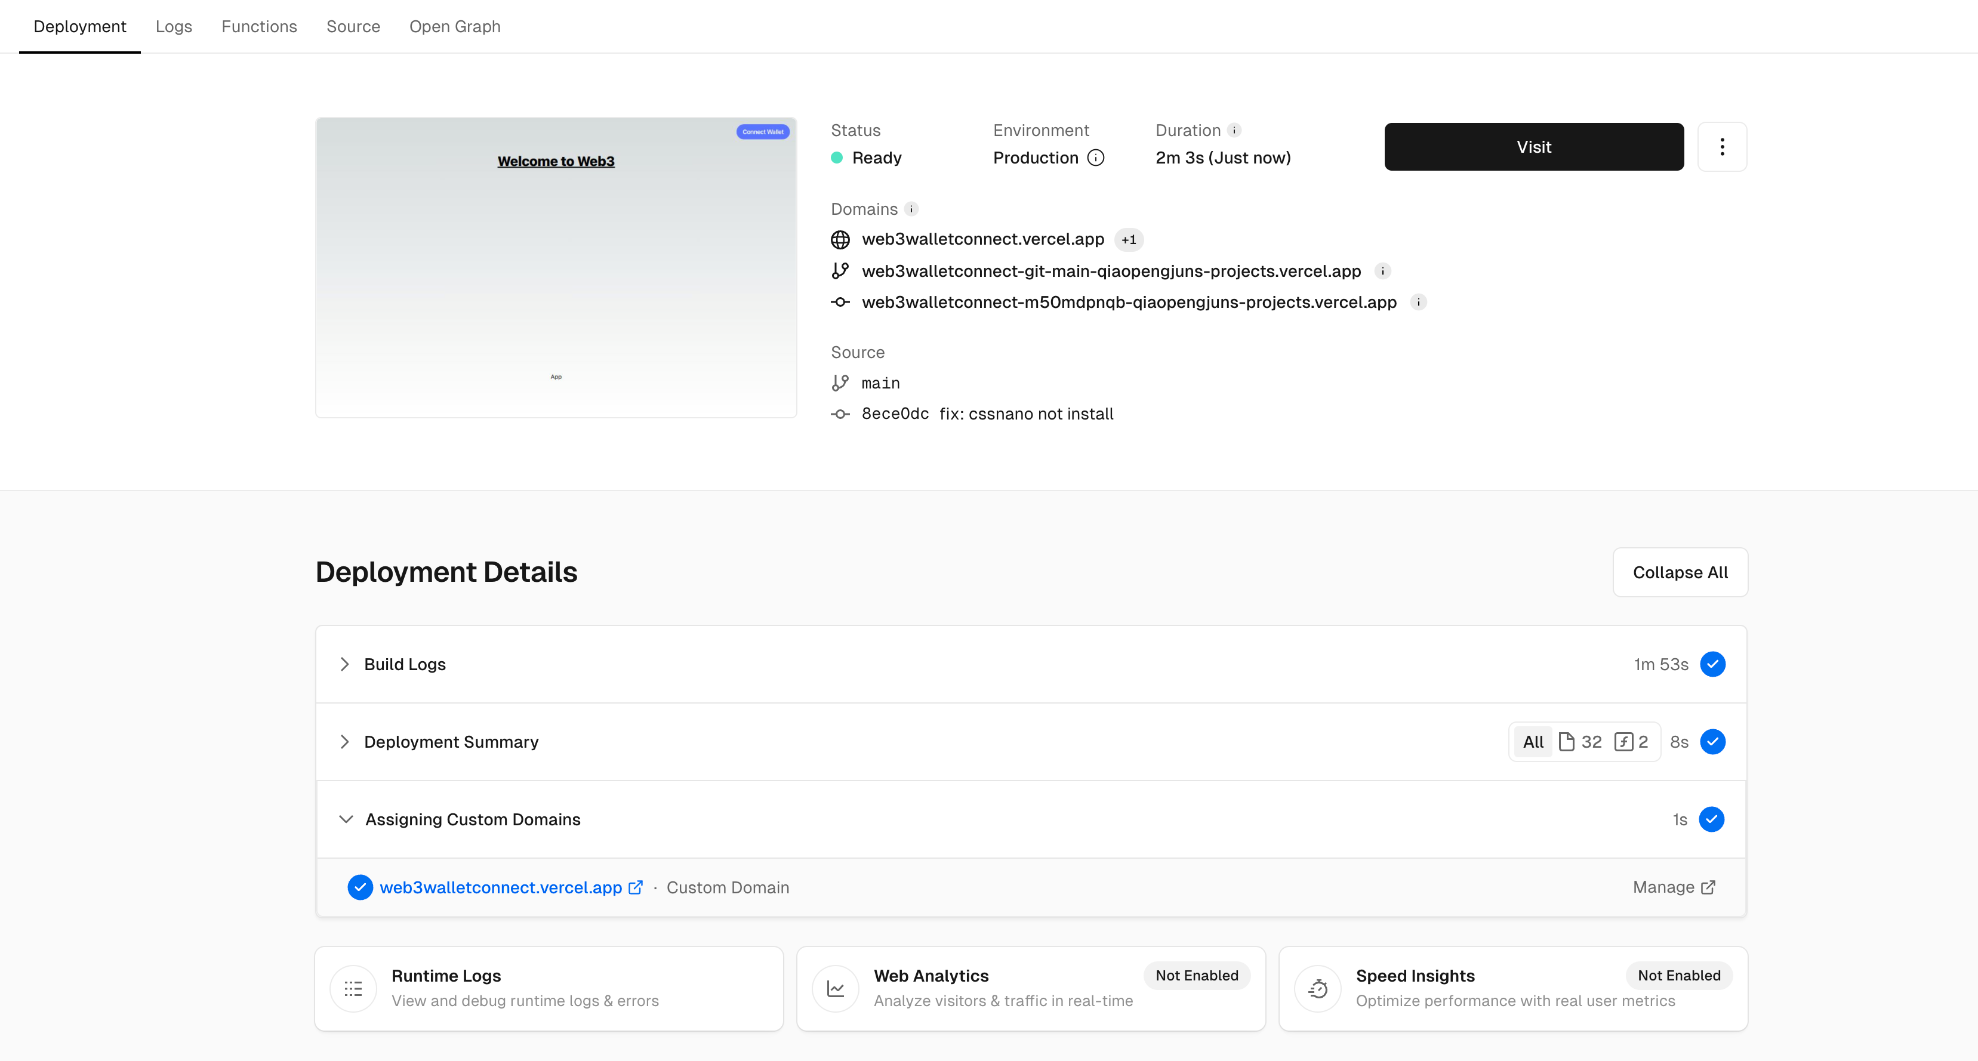Open the Open Graph tab
Viewport: 1978px width, 1061px height.
click(x=455, y=26)
